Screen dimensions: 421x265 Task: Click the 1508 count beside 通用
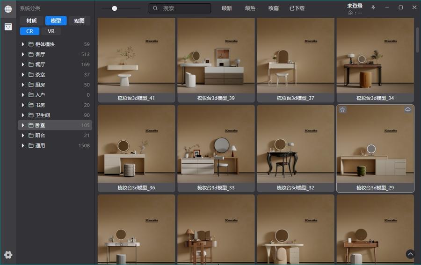point(84,146)
